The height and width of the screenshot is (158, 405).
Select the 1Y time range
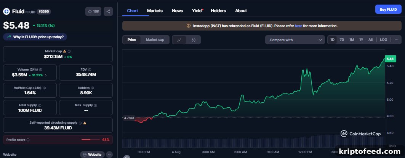(361, 40)
